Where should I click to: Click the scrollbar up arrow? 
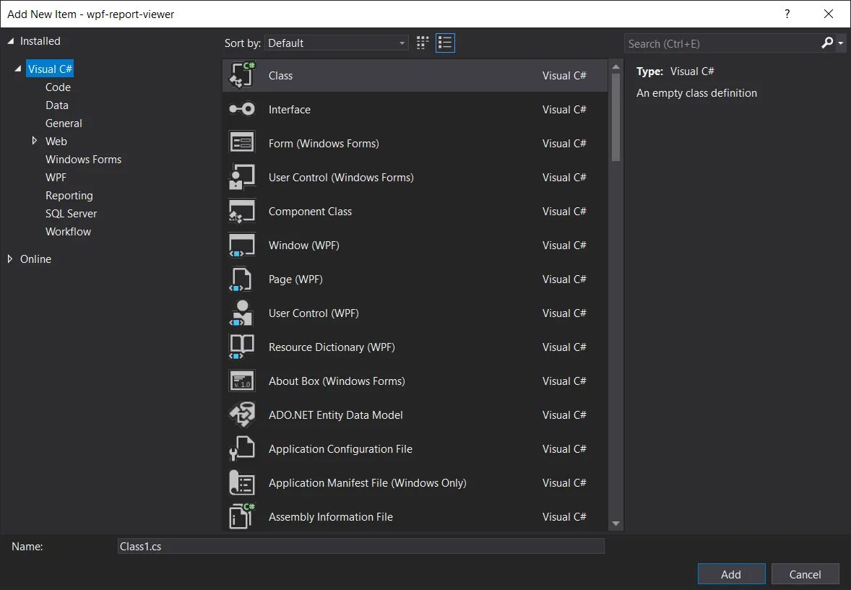[615, 66]
